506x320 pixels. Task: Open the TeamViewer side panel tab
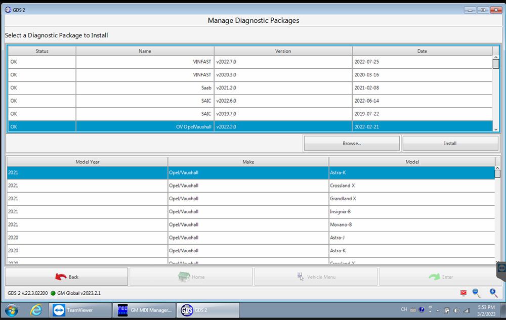click(501, 268)
